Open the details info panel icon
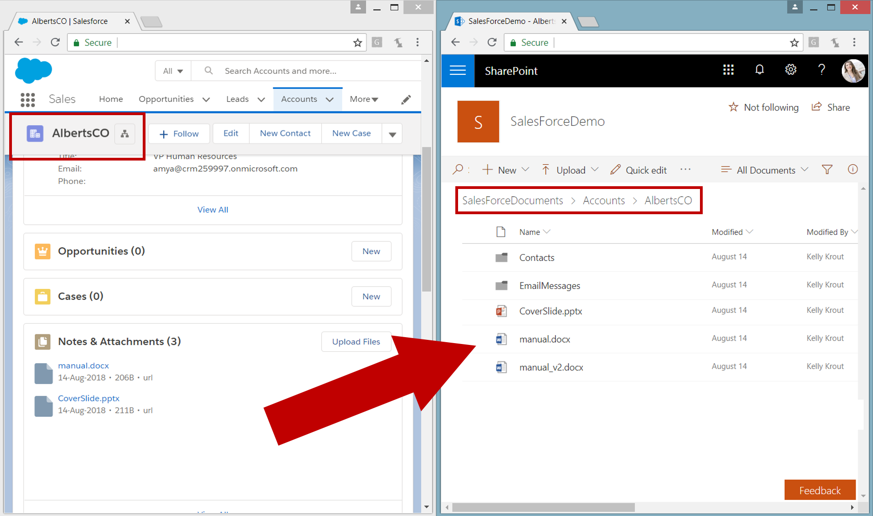 click(852, 169)
